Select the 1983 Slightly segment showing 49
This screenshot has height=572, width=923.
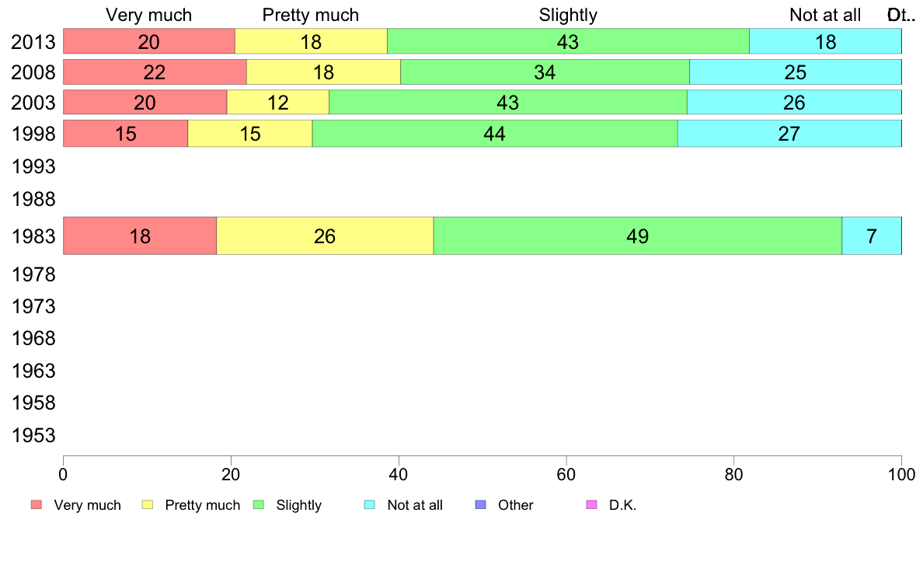pos(638,236)
